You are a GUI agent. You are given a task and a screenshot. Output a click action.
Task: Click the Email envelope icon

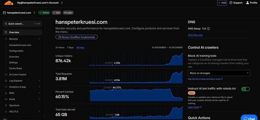click(x=6, y=99)
